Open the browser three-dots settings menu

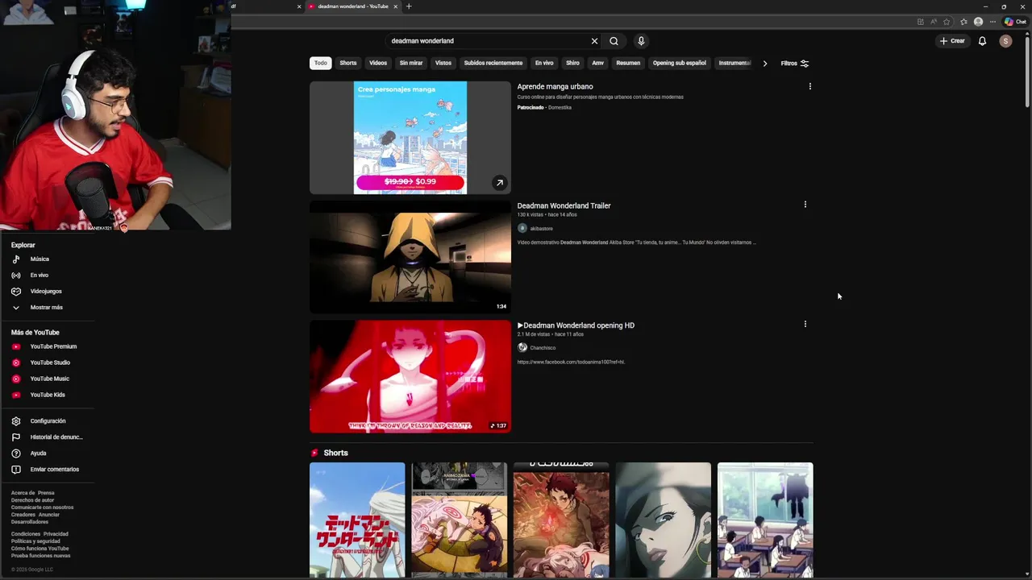tap(992, 22)
